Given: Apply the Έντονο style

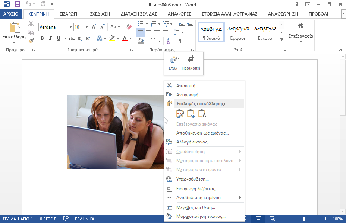Looking at the screenshot, I should tap(265, 32).
